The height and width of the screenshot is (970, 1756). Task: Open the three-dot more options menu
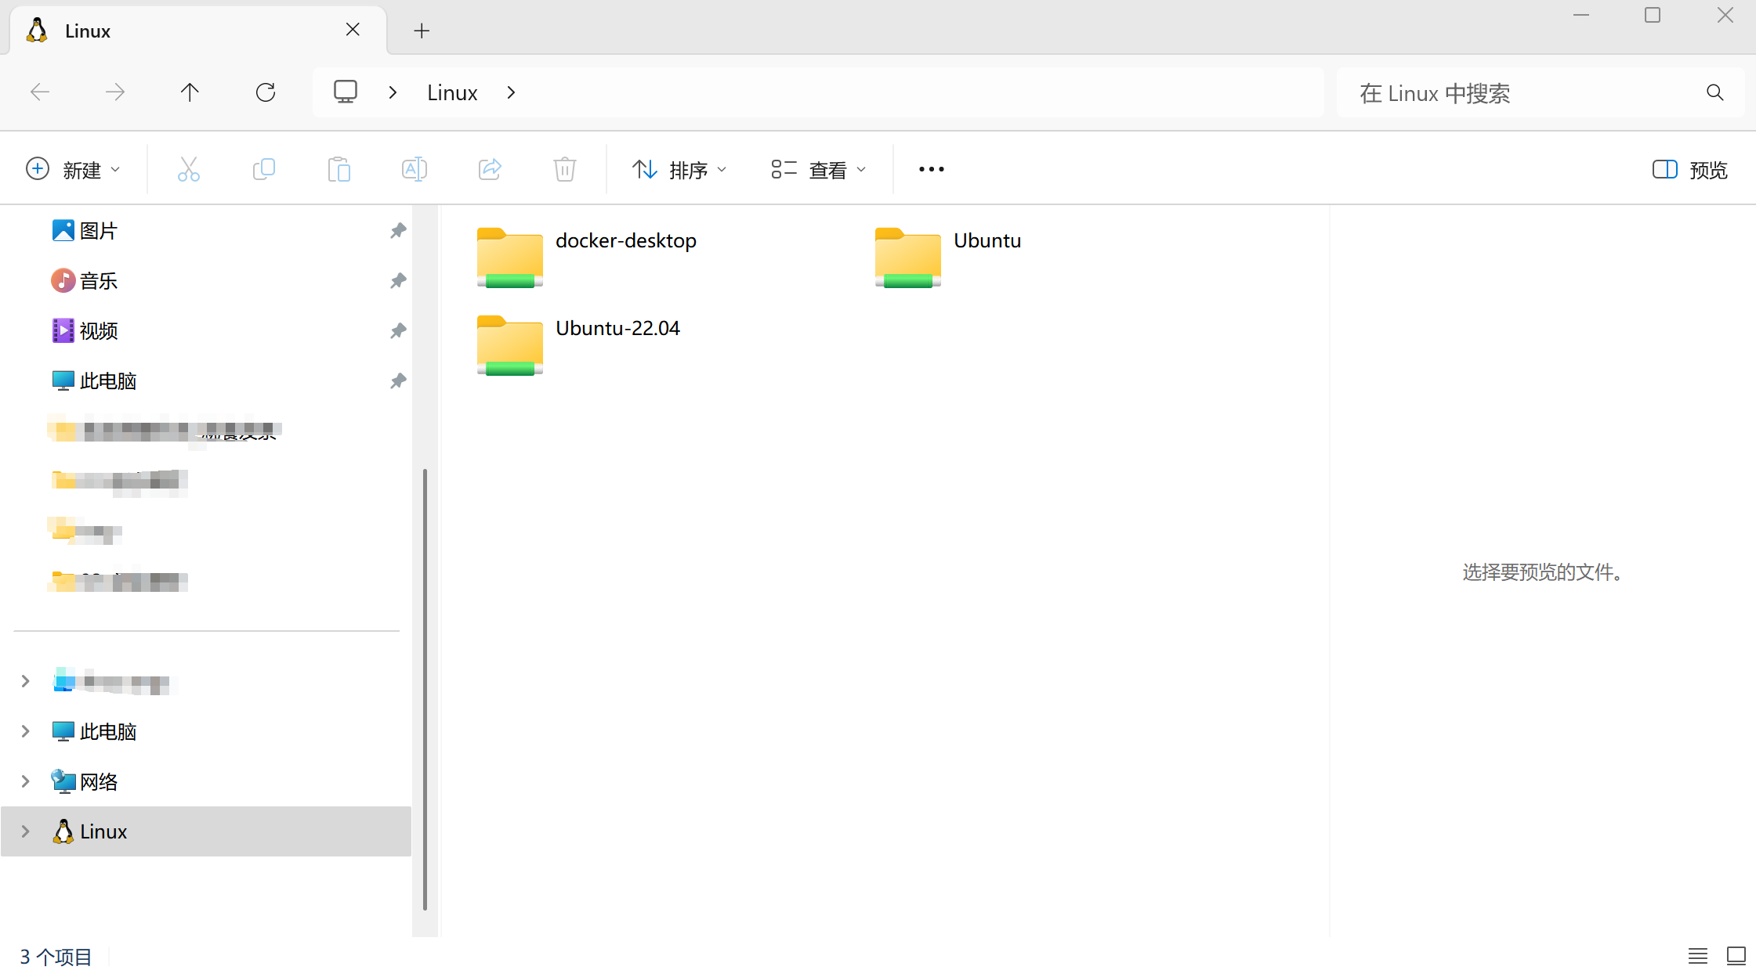pyautogui.click(x=931, y=169)
